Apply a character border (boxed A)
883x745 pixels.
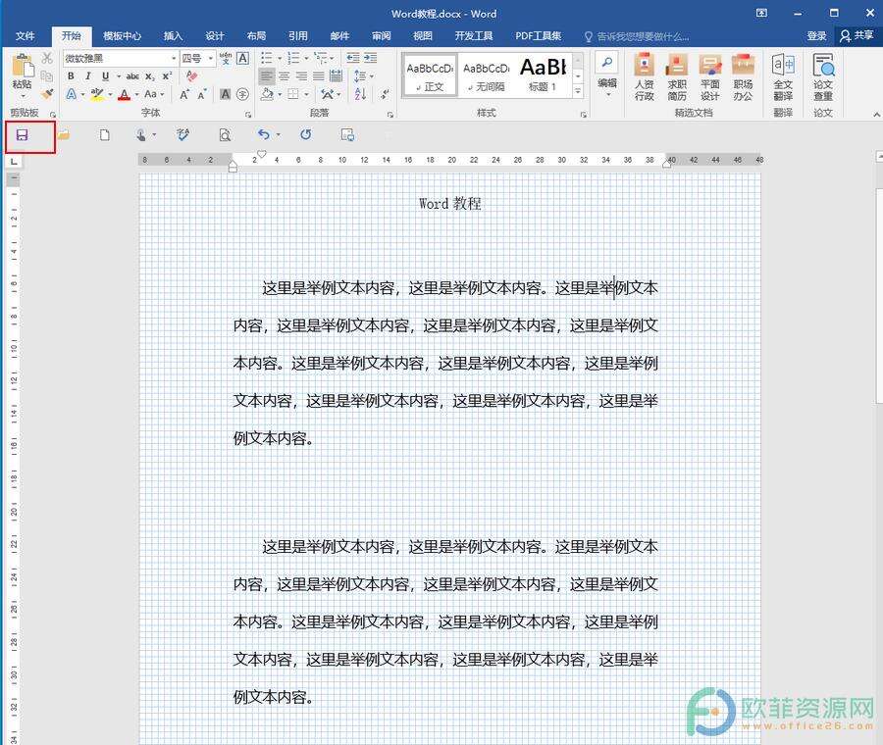(x=242, y=58)
